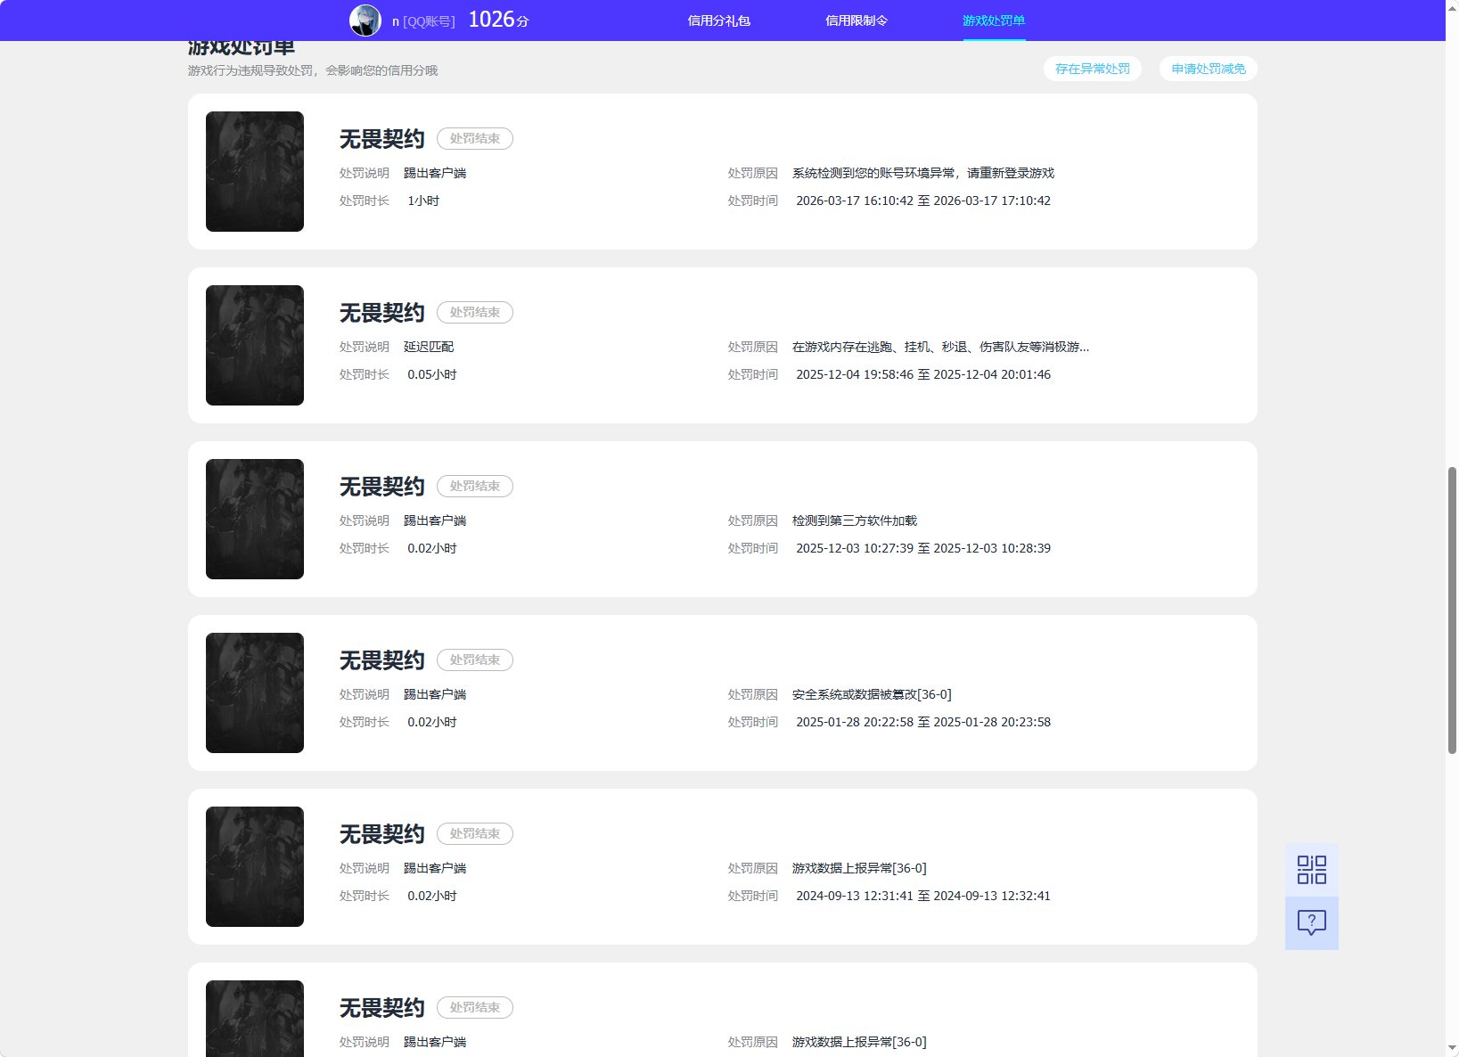The height and width of the screenshot is (1057, 1459).
Task: Select the 游戏处罚单 tab
Action: [x=994, y=20]
